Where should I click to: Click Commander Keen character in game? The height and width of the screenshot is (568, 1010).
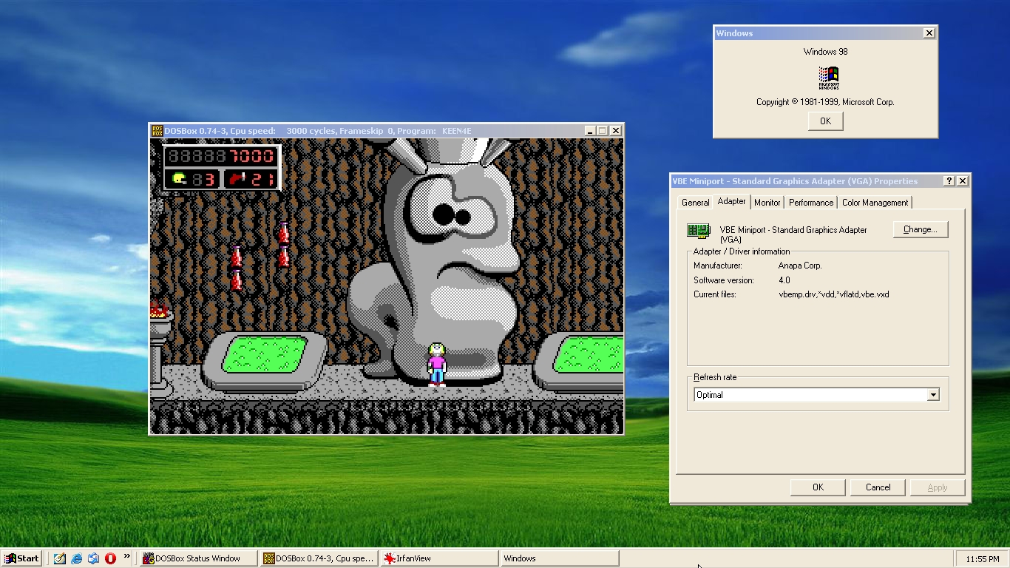[437, 365]
